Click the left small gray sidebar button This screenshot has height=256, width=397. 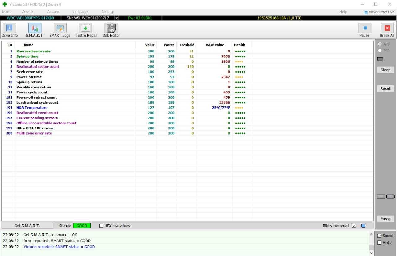pos(381,196)
